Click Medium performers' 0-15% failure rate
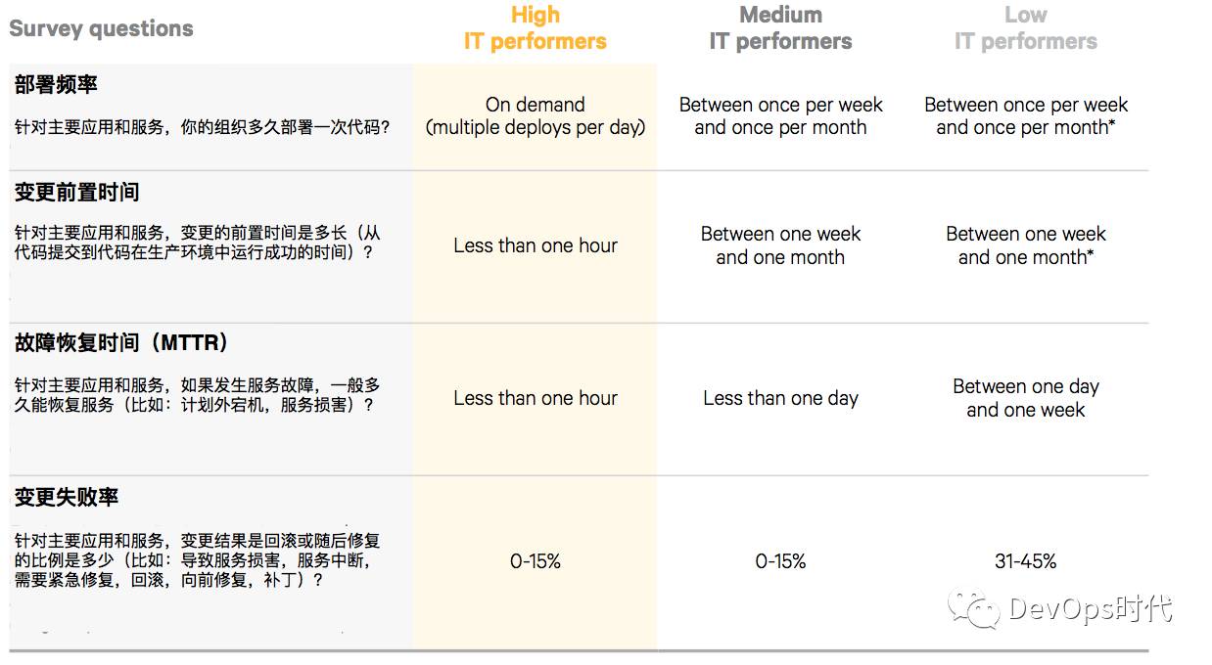Image resolution: width=1212 pixels, height=665 pixels. [x=780, y=561]
